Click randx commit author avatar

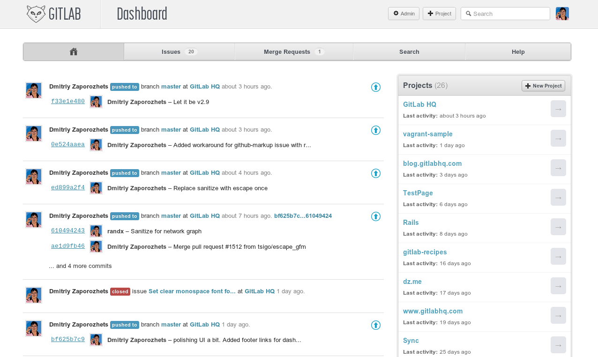pos(96,231)
